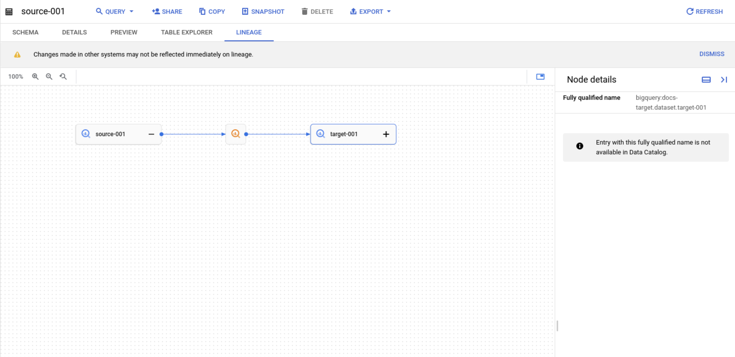This screenshot has height=357, width=735.
Task: Click the source-001 node search icon
Action: [x=86, y=134]
